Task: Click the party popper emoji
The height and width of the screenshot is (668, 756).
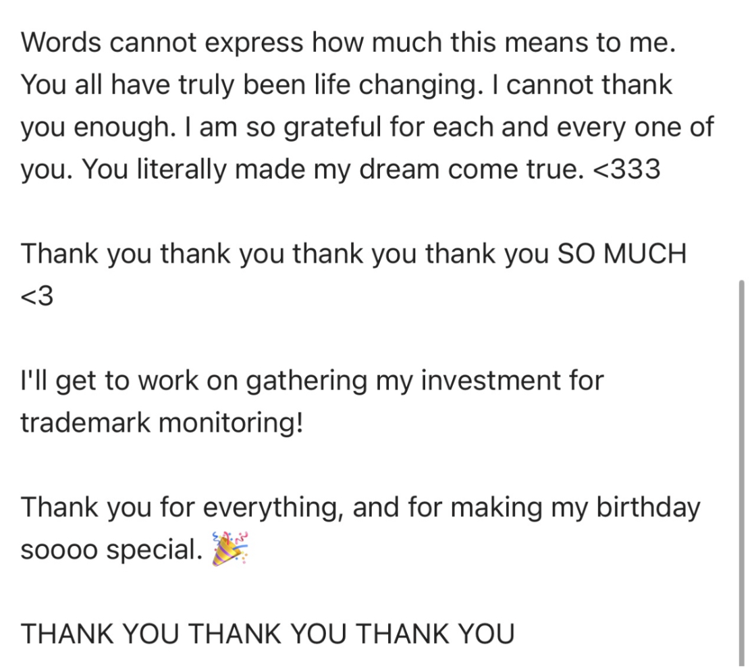Action: (230, 549)
